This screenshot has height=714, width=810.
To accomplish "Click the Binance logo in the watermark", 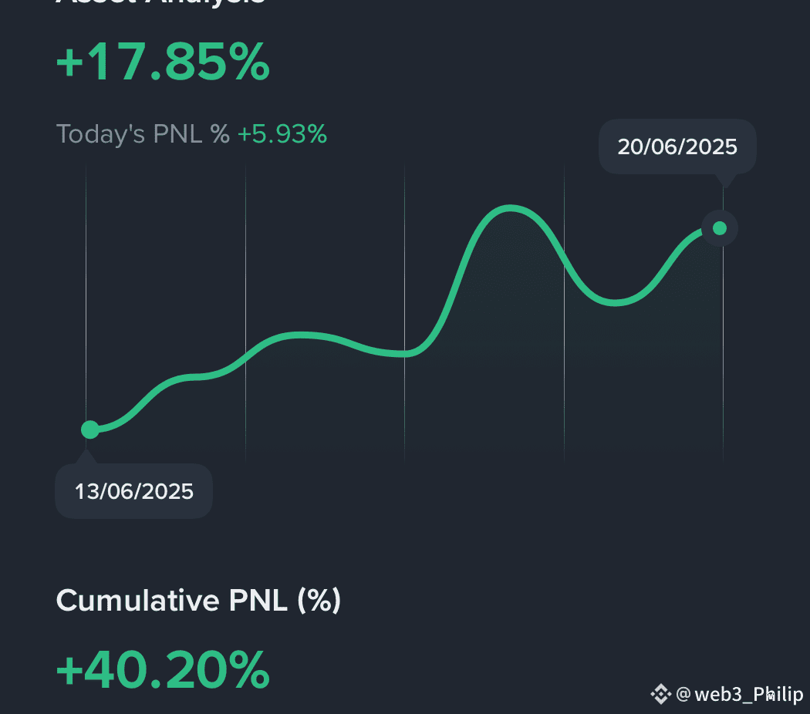I will click(660, 694).
